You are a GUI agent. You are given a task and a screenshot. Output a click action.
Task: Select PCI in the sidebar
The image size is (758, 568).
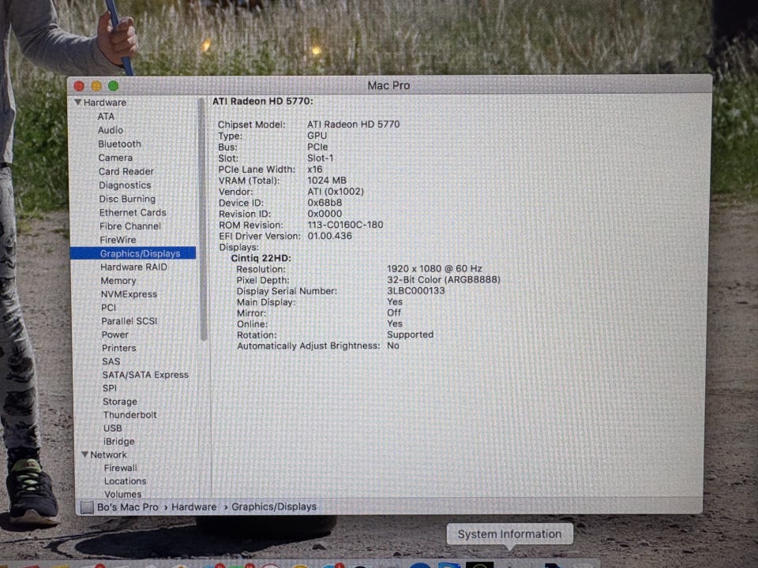[x=109, y=308]
